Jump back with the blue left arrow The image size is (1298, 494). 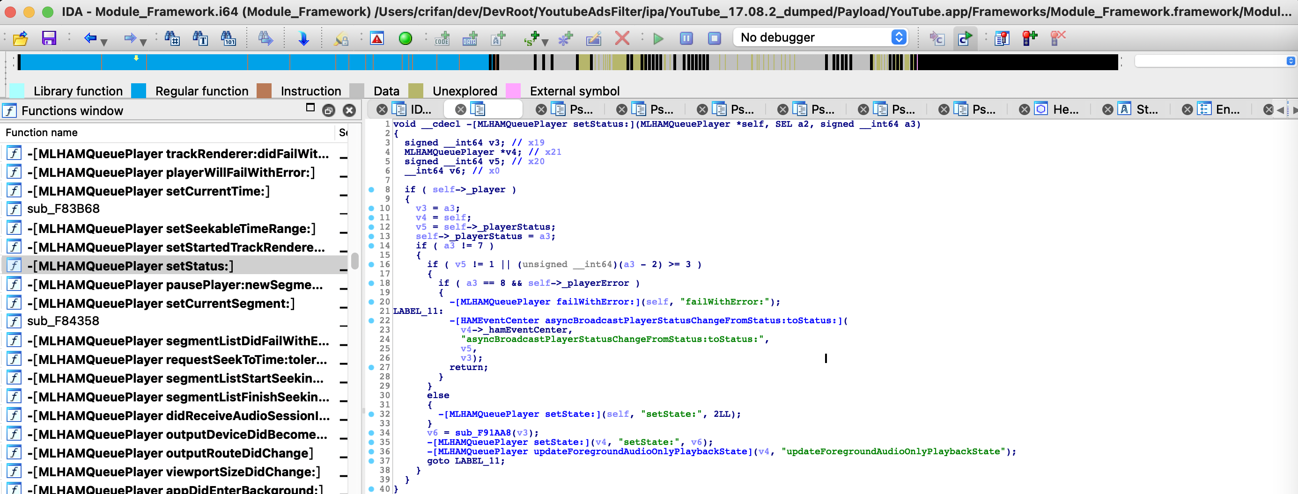(90, 38)
